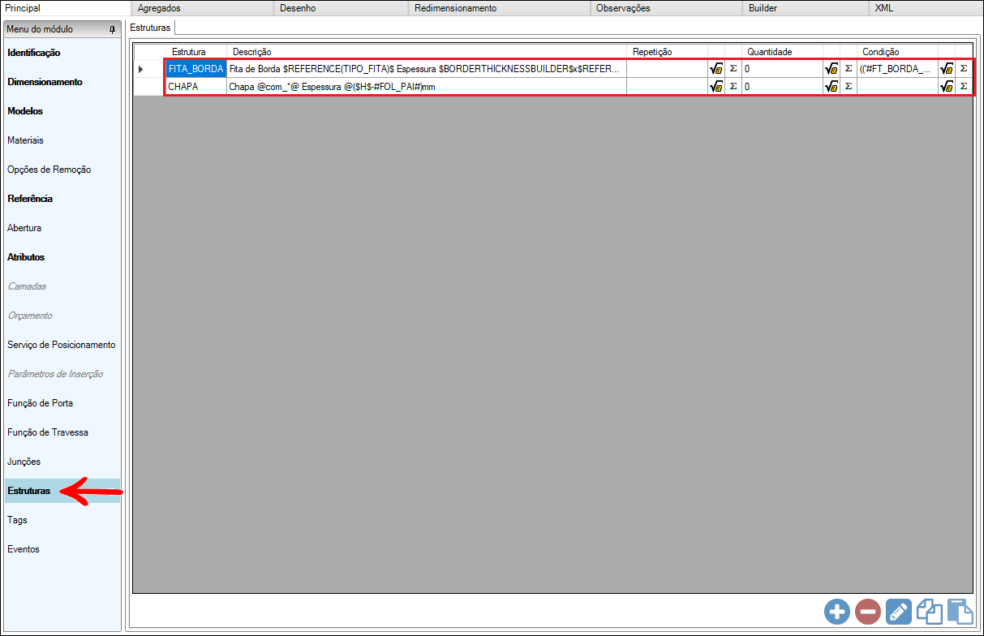Image resolution: width=984 pixels, height=636 pixels.
Task: Select the CHAPA structure cell
Action: (196, 86)
